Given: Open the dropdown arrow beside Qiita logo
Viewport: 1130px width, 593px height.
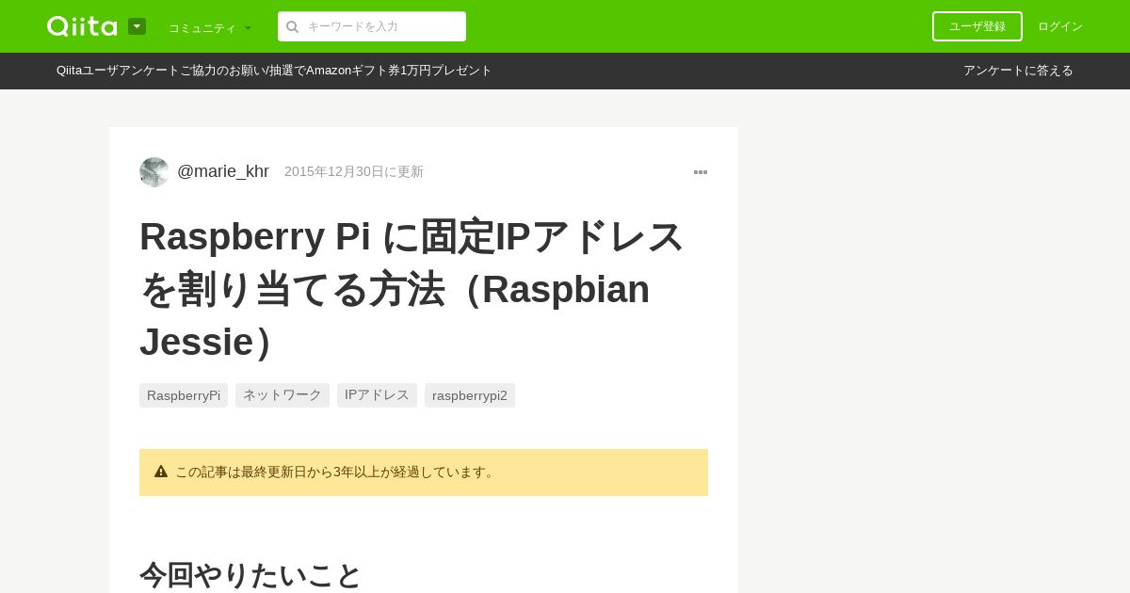Looking at the screenshot, I should click(137, 26).
